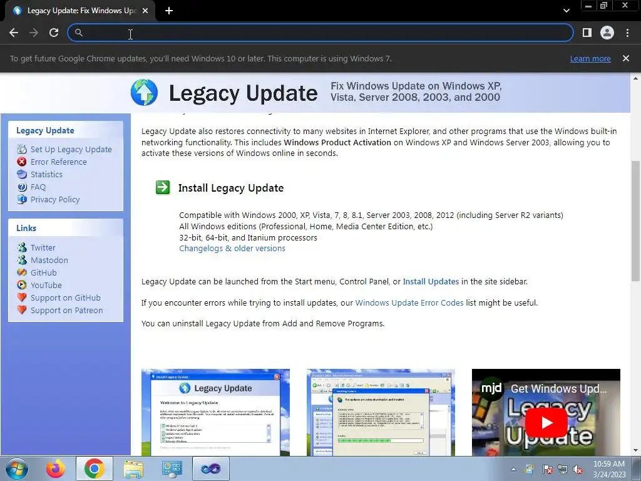Go back using the browser back arrow

tap(14, 33)
